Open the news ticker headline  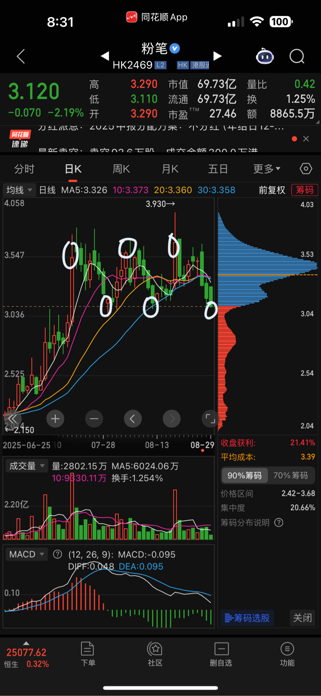pos(161,138)
